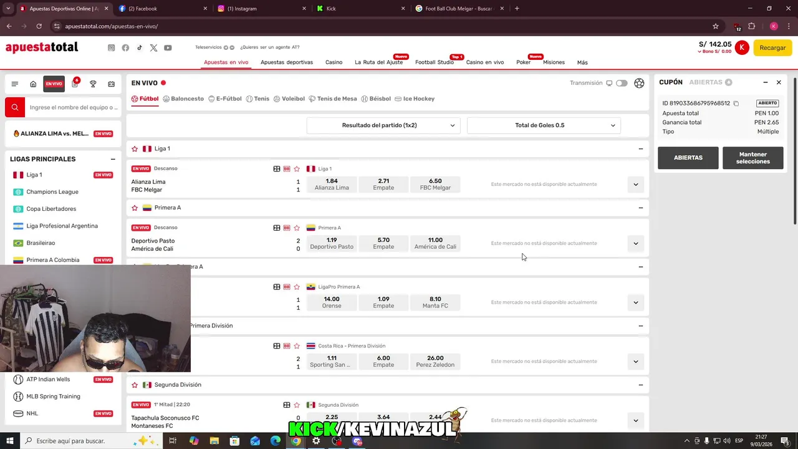Viewport: 798px width, 449px height.
Task: Open field icon for Deportivo Pasto match
Action: [277, 228]
